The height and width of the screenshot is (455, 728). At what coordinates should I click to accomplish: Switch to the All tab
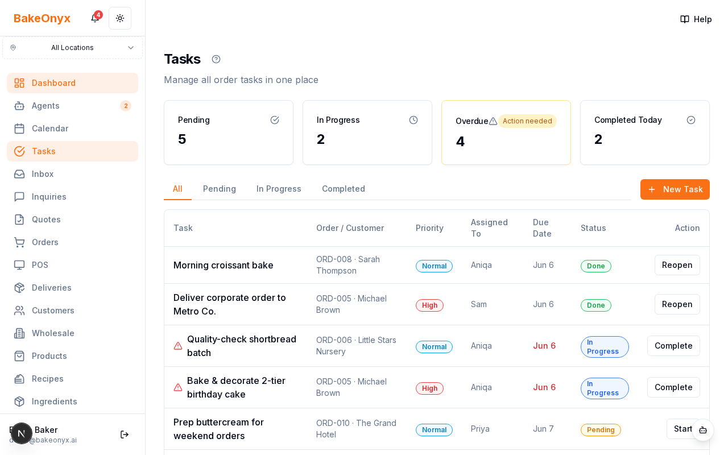177,189
